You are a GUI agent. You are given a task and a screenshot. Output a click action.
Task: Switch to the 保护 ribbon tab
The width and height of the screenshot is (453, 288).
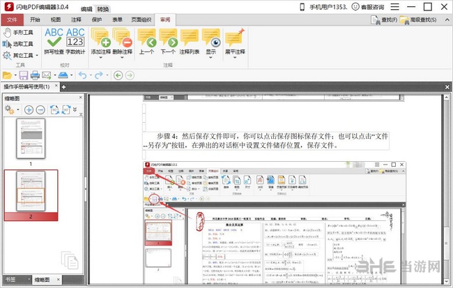click(x=97, y=20)
